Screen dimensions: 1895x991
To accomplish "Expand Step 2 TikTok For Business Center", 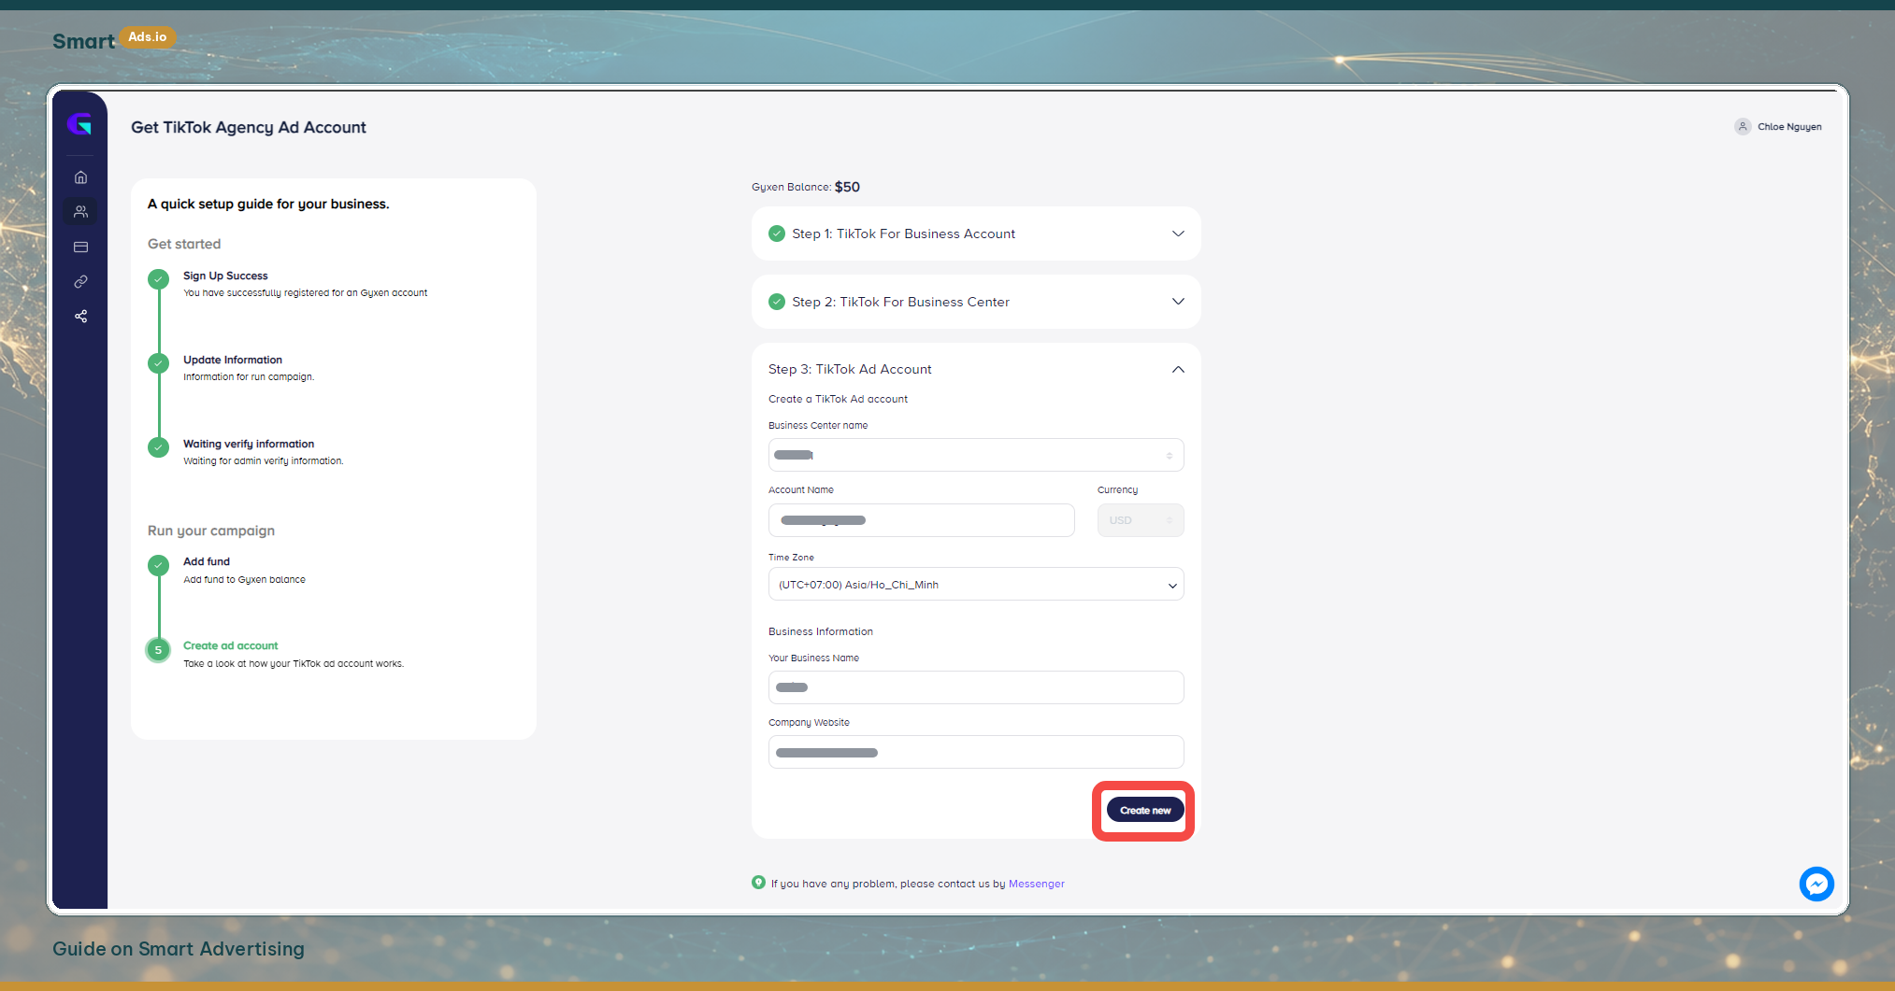I will [x=976, y=302].
